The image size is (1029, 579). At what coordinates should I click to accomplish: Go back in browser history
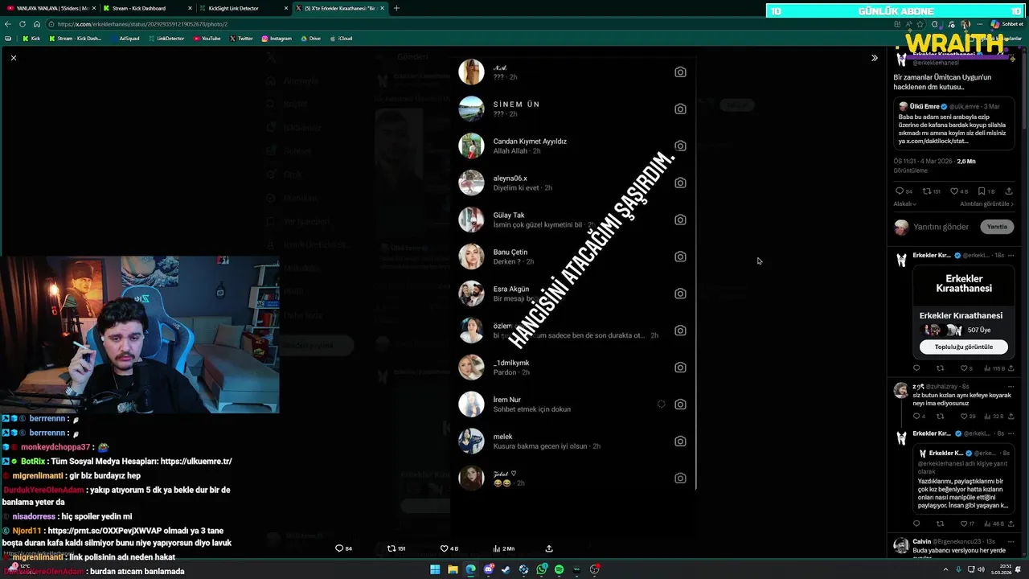point(9,24)
